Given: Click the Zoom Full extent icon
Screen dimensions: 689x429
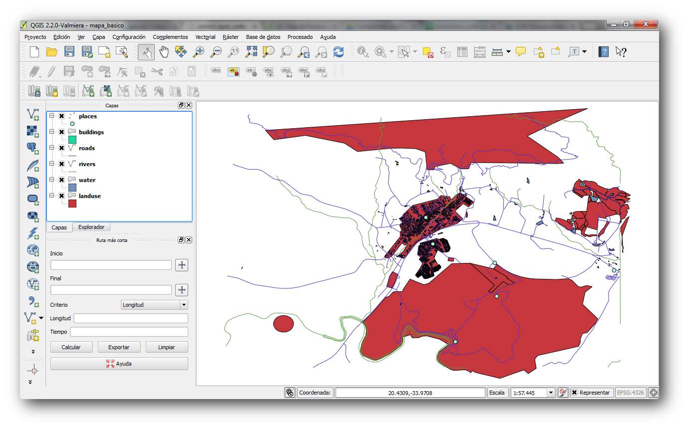Looking at the screenshot, I should click(x=251, y=51).
